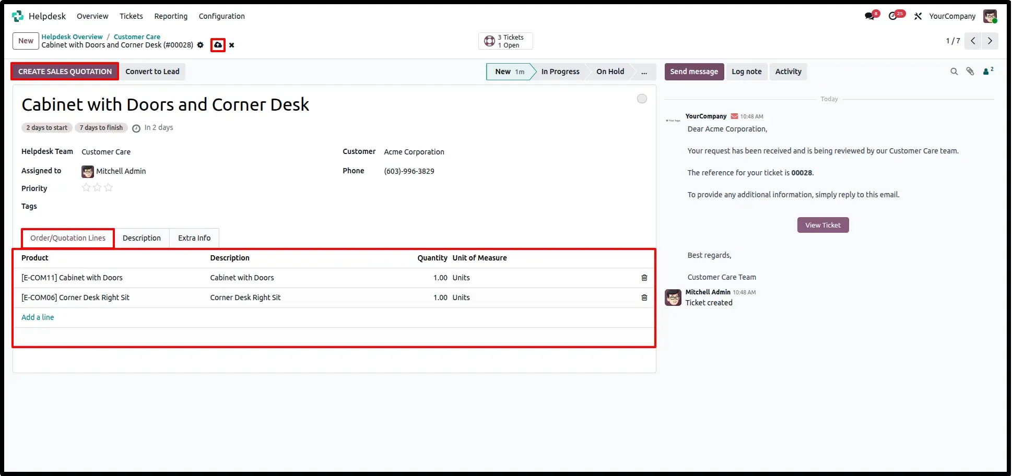Screen dimensions: 1012x476
Task: Search messages with magnifier icon
Action: [954, 72]
